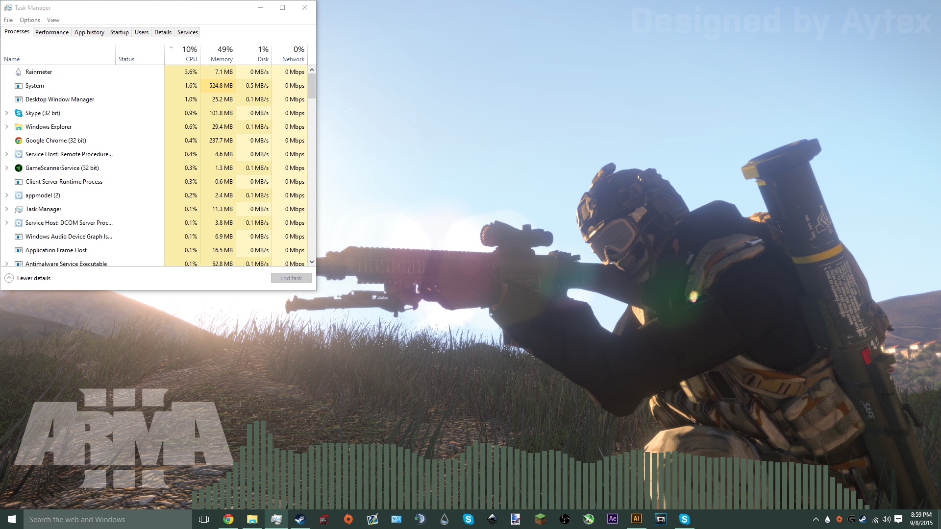Click the Rainmeter droplet in the system tray
The image size is (941, 529).
(x=828, y=520)
